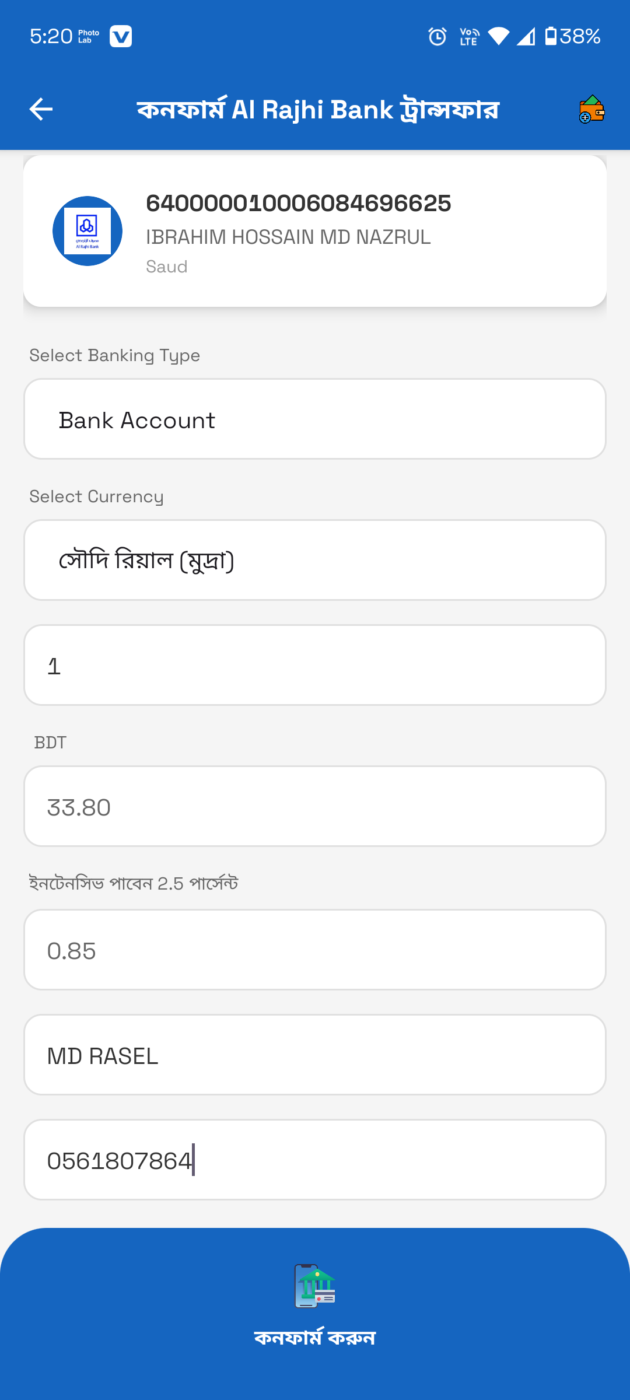
Task: Tap the mobile signal strength icon
Action: 526,37
